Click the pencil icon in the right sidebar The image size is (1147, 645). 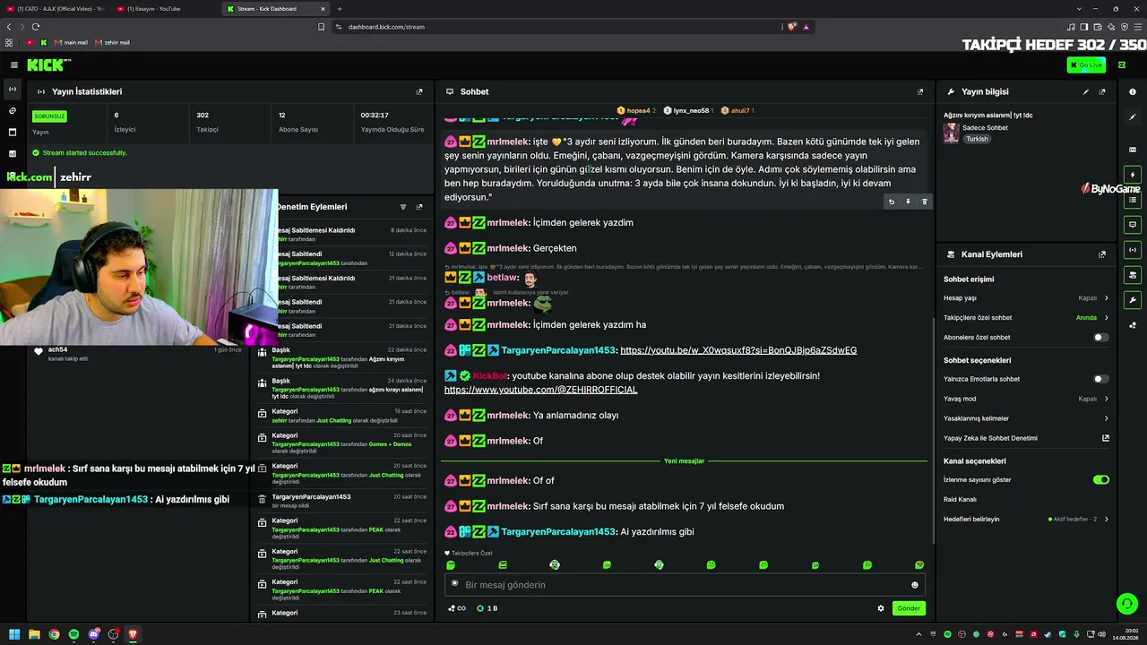coord(1133,117)
